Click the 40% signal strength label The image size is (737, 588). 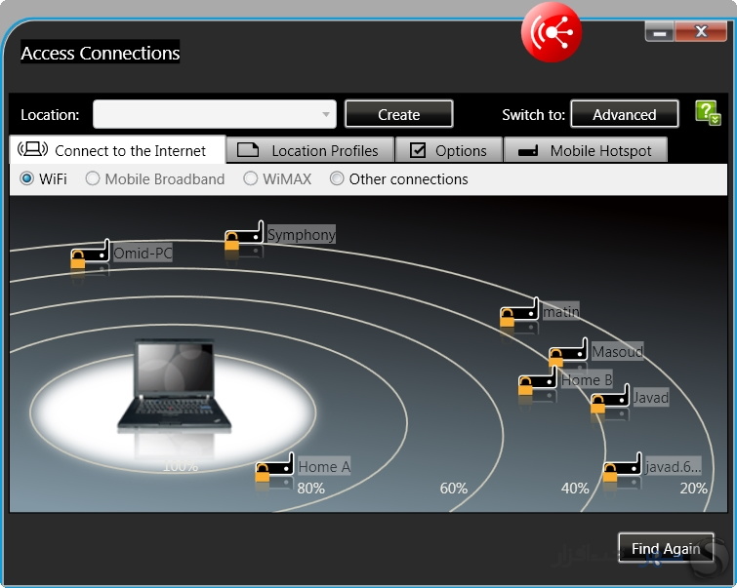[x=575, y=488]
